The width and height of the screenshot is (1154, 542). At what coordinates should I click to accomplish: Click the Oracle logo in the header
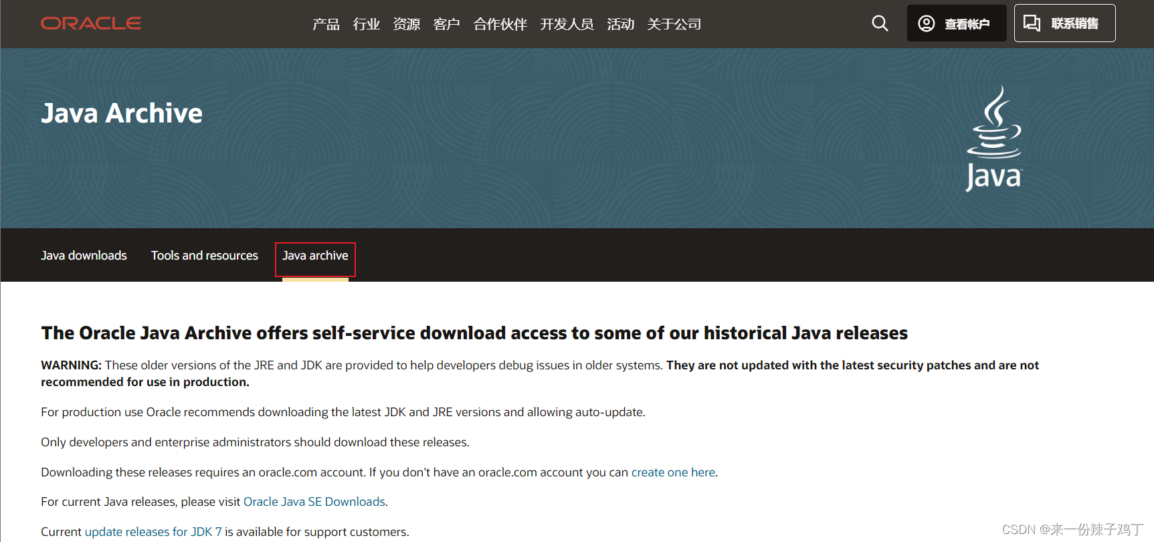[x=91, y=23]
